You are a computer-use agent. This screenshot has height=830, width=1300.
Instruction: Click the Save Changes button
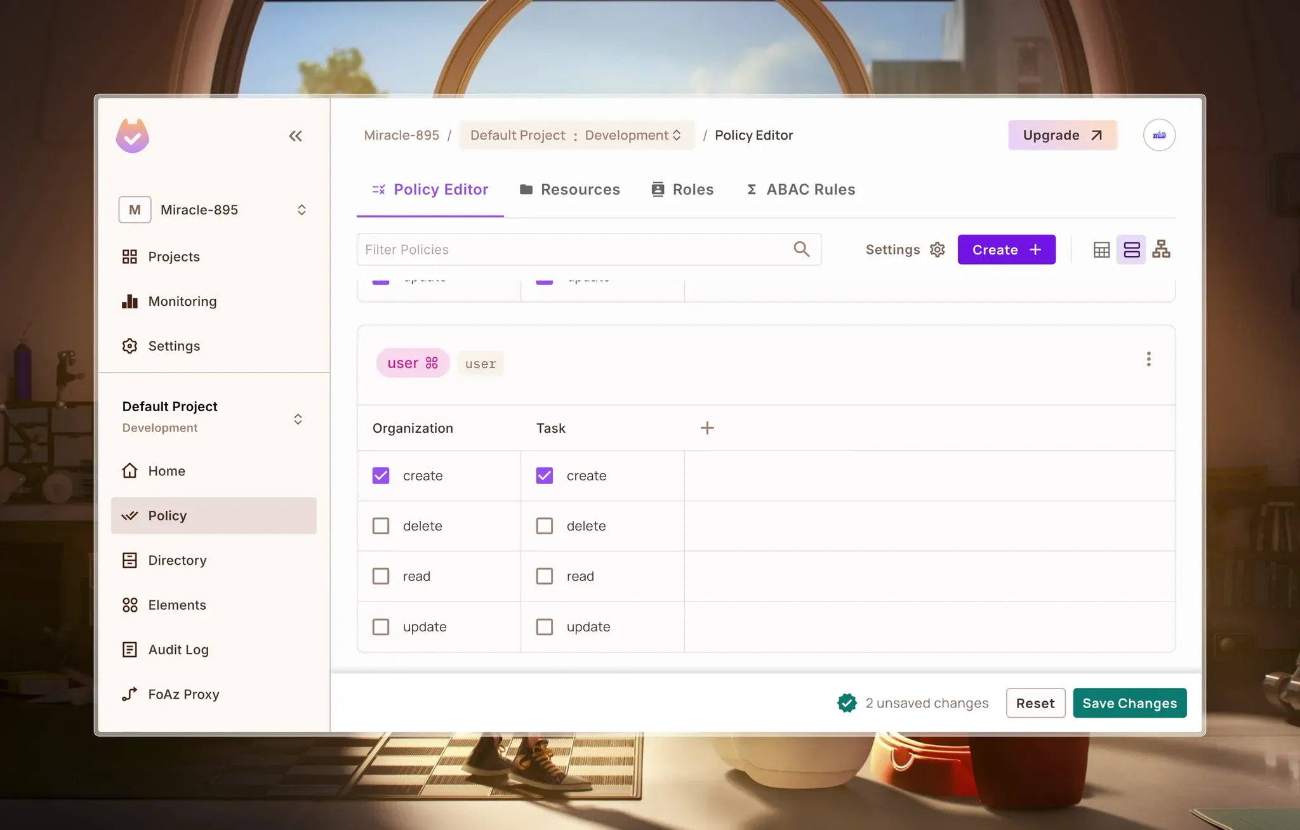pyautogui.click(x=1129, y=703)
